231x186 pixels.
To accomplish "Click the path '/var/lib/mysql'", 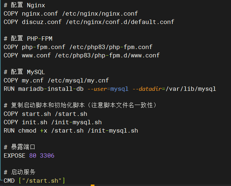I will (191, 89).
